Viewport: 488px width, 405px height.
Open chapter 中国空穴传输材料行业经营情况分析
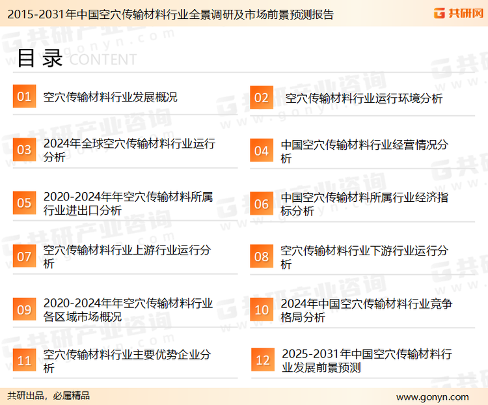pyautogui.click(x=364, y=152)
